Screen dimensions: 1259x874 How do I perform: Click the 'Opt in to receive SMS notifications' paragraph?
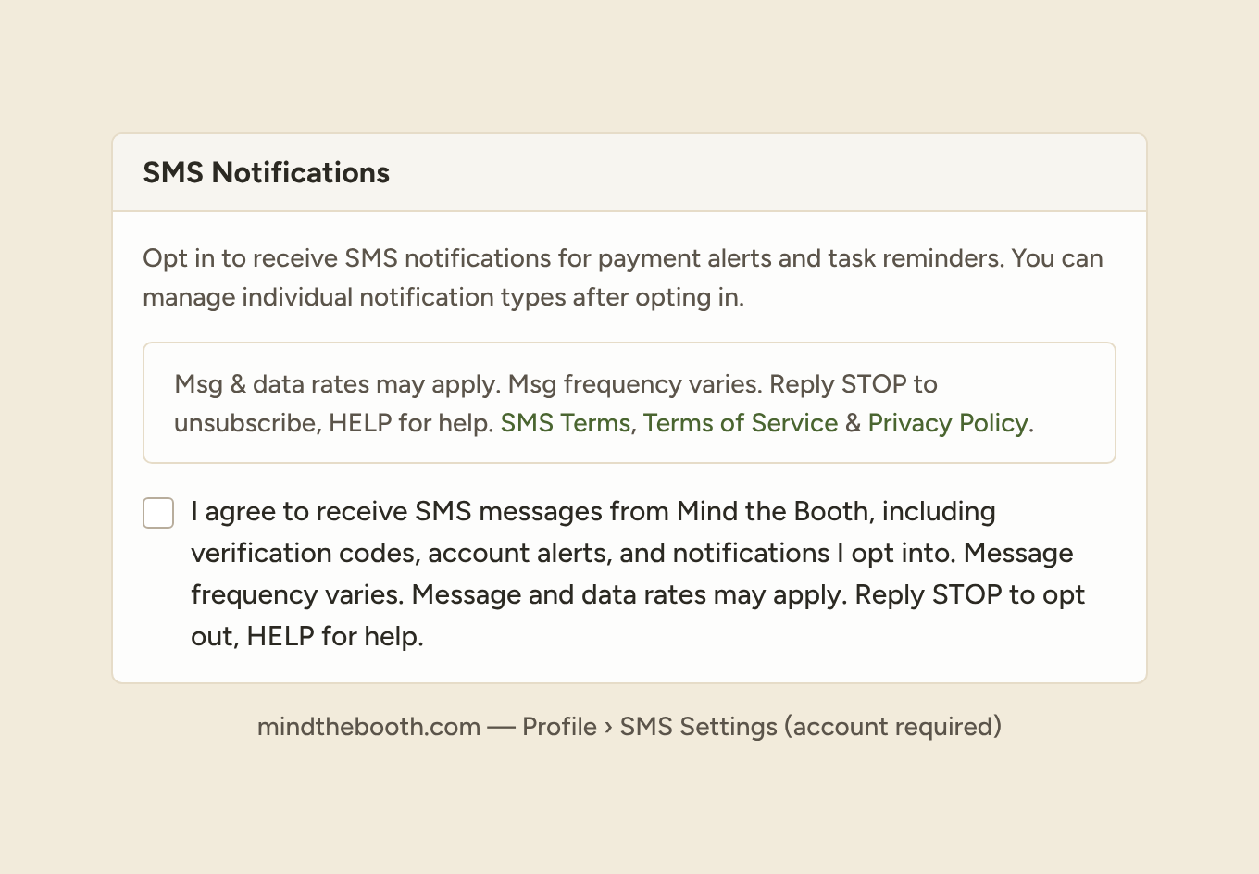(623, 278)
